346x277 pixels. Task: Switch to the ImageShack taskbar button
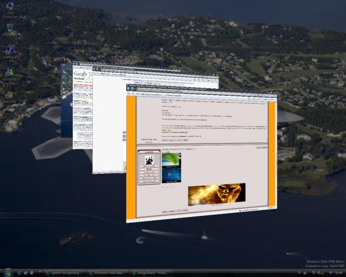click(x=151, y=273)
